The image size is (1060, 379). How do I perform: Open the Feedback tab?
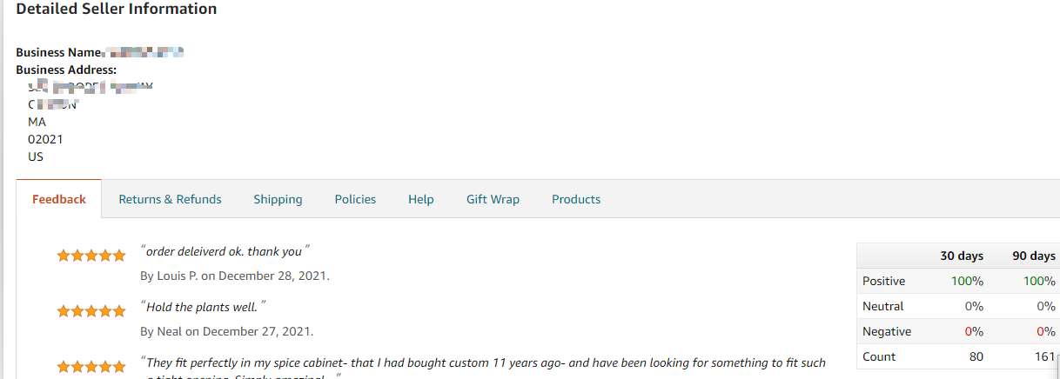click(59, 199)
